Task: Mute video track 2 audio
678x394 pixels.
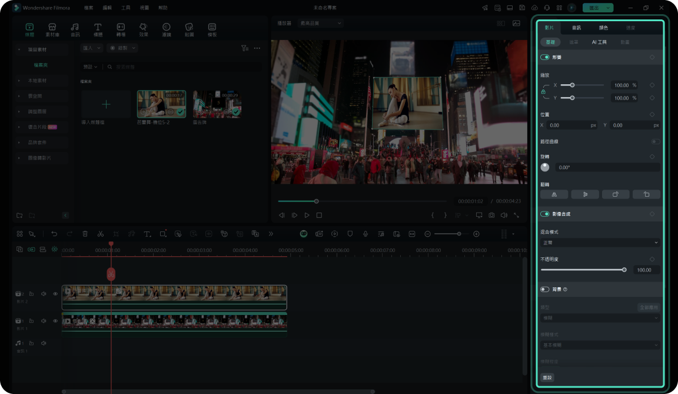Action: pyautogui.click(x=44, y=294)
